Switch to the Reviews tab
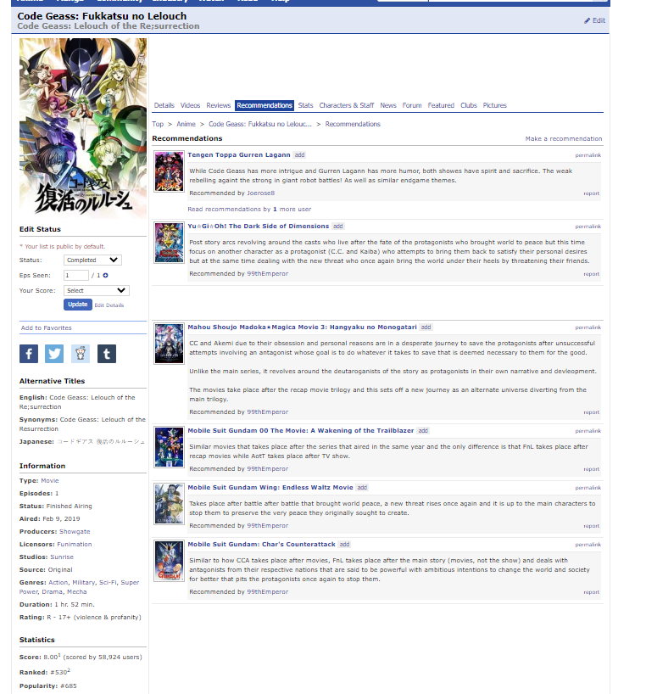This screenshot has height=694, width=646. coord(219,105)
